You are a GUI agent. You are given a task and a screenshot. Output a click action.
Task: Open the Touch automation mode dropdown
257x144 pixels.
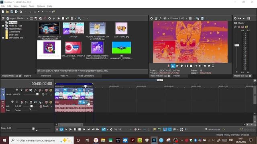pos(52,106)
